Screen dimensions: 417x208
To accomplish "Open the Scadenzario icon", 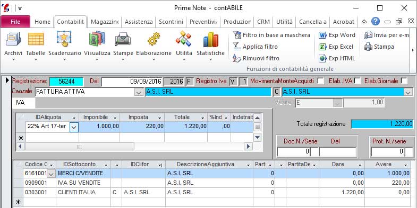I will point(64,39).
